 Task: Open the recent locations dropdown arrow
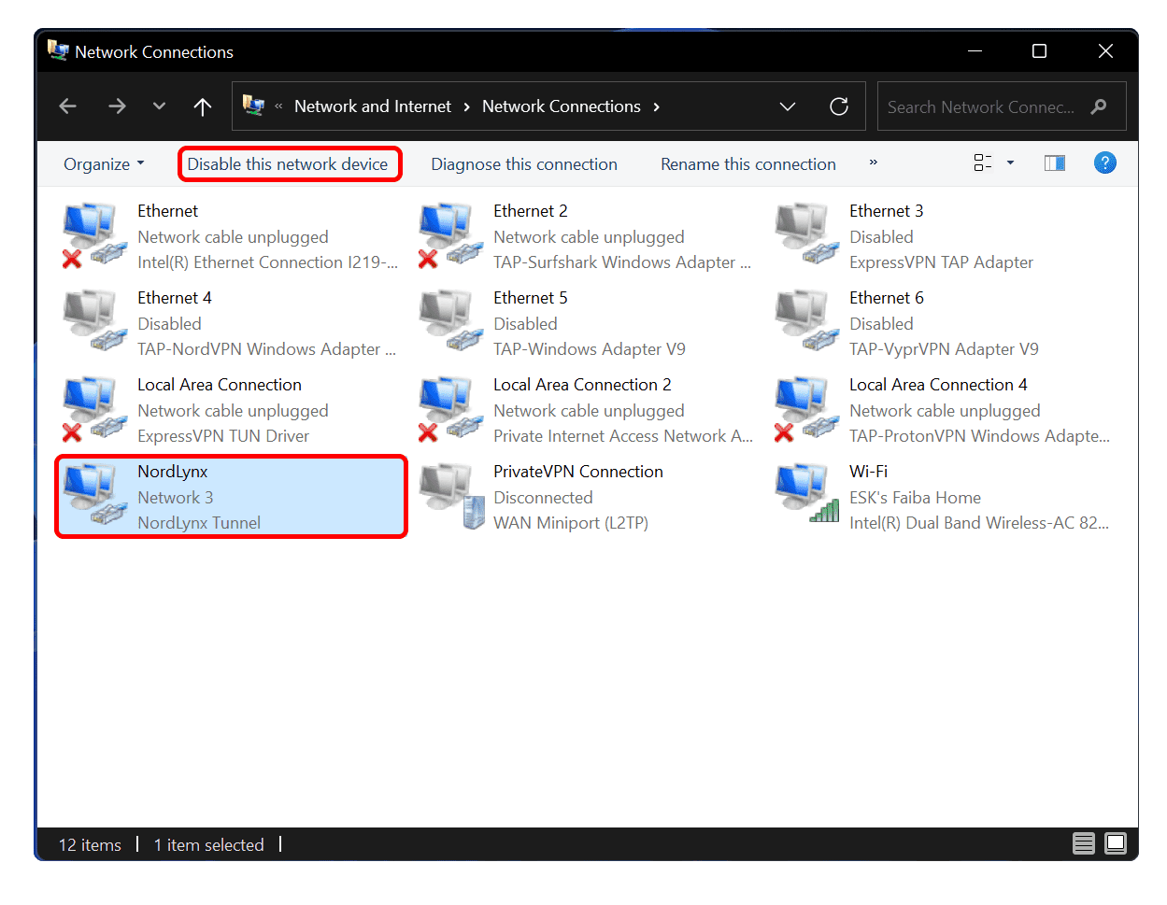tap(159, 106)
